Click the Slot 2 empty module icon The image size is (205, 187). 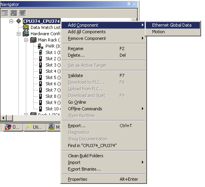[40, 59]
